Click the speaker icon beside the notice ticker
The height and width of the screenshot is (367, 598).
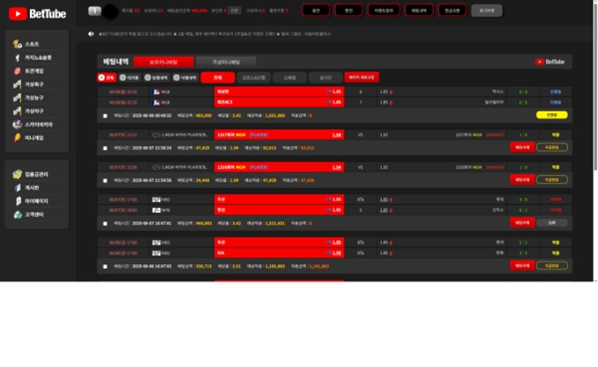click(x=91, y=33)
